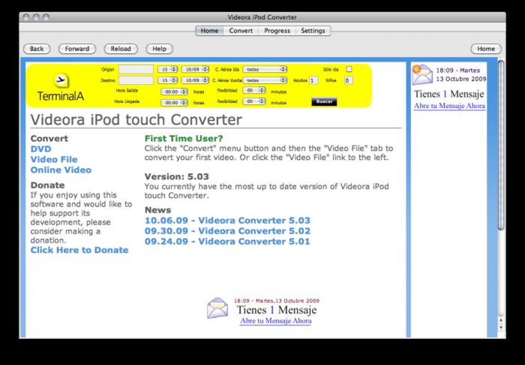Screen dimensions: 525x365
Task: Open the Origen month dropdown showing 10/09
Action: (x=195, y=70)
